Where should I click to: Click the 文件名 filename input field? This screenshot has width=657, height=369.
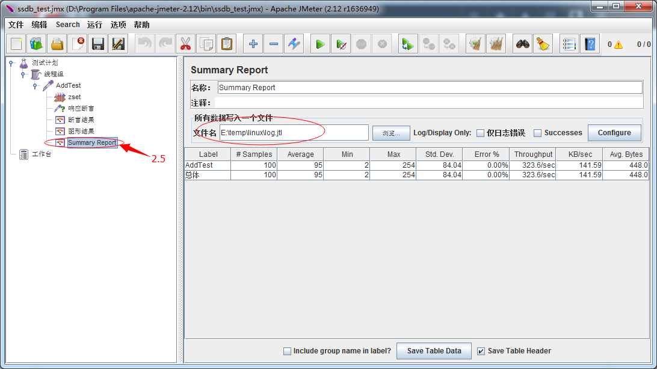pos(294,133)
